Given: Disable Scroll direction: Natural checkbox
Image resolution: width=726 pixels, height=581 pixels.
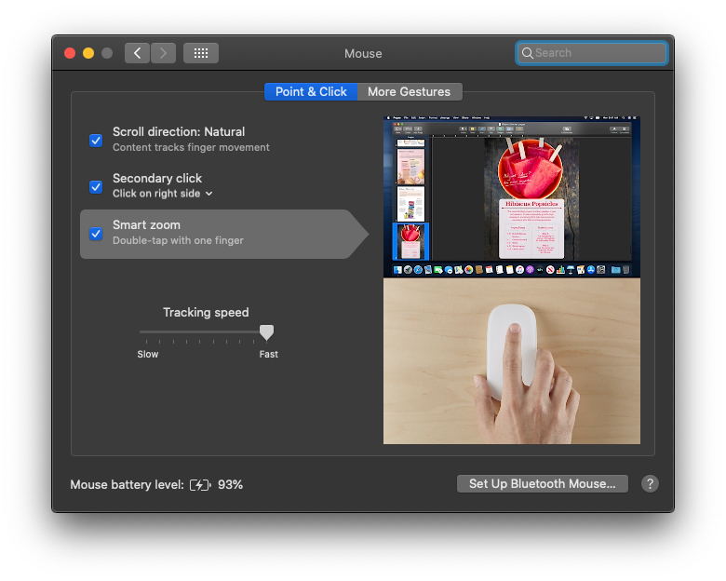Looking at the screenshot, I should 96,140.
